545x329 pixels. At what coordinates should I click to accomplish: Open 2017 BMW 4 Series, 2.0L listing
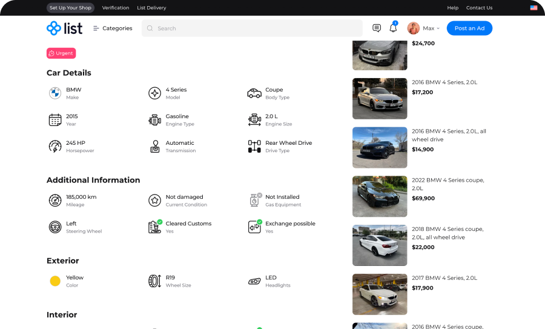(x=444, y=278)
